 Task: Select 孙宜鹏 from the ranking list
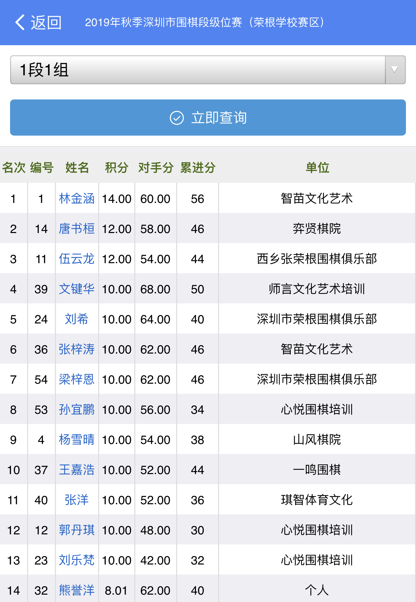[77, 410]
